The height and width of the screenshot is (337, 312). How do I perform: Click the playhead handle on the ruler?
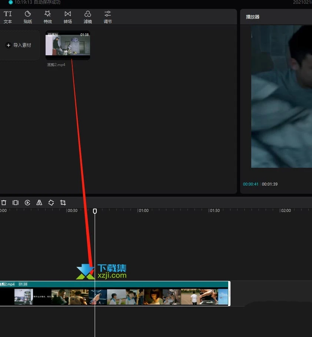click(x=95, y=211)
